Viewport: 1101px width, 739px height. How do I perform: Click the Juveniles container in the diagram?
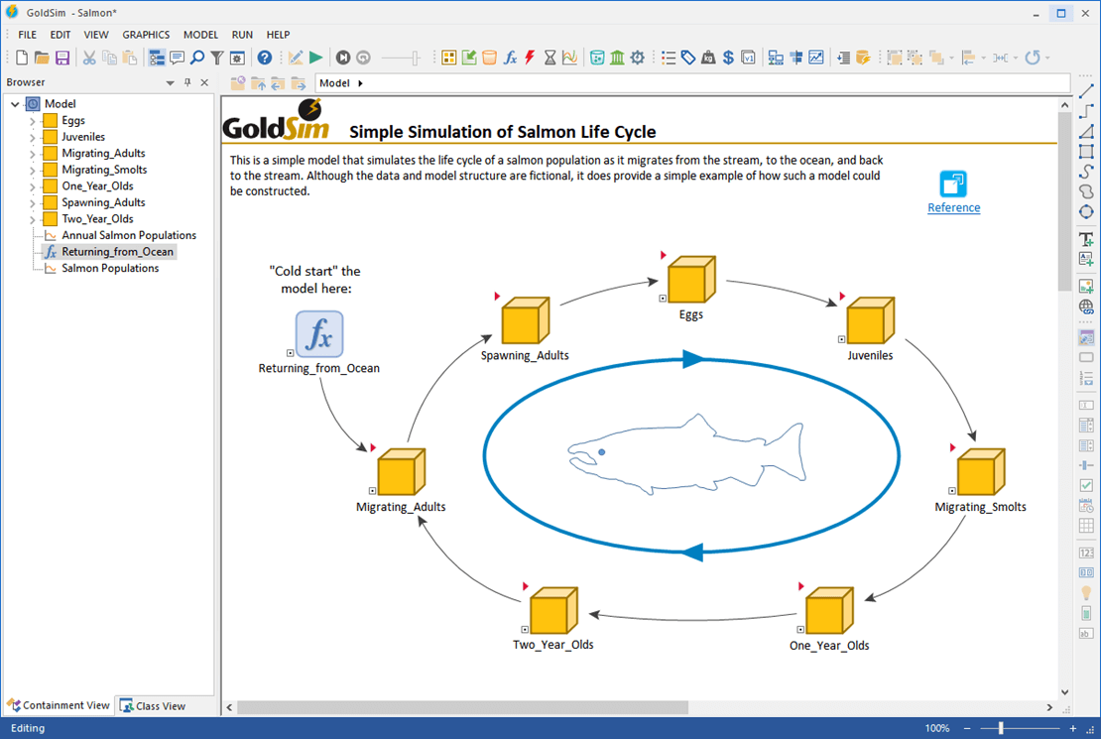pos(871,320)
